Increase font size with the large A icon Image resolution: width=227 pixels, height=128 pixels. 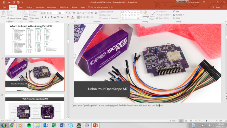[x=67, y=13]
